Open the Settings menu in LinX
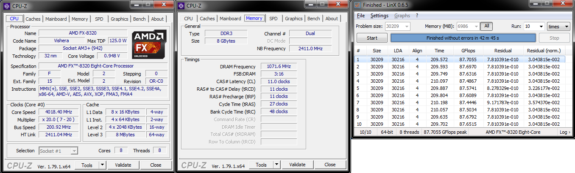This screenshot has height=173, width=575. click(x=379, y=16)
